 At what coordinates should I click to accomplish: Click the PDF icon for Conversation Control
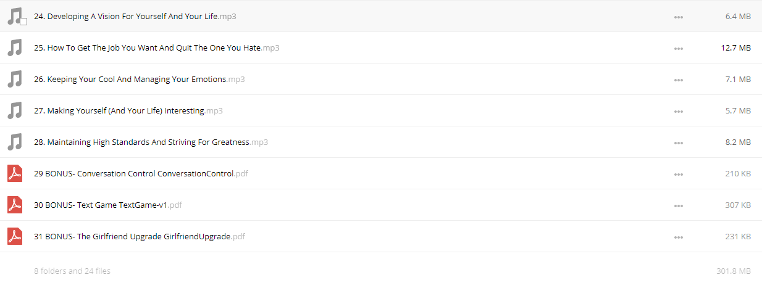click(15, 173)
